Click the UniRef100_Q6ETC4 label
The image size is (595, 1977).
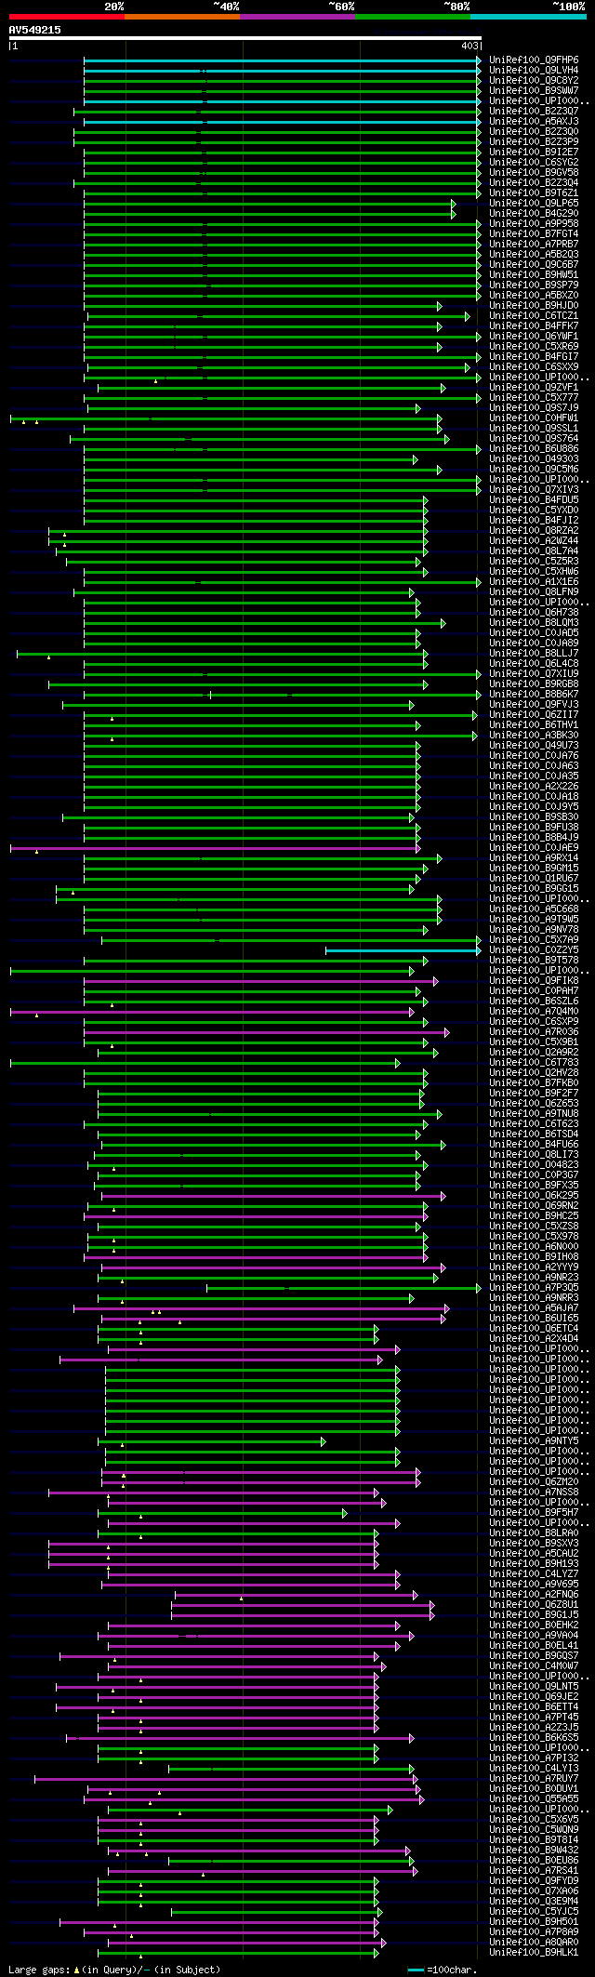[x=534, y=1328]
